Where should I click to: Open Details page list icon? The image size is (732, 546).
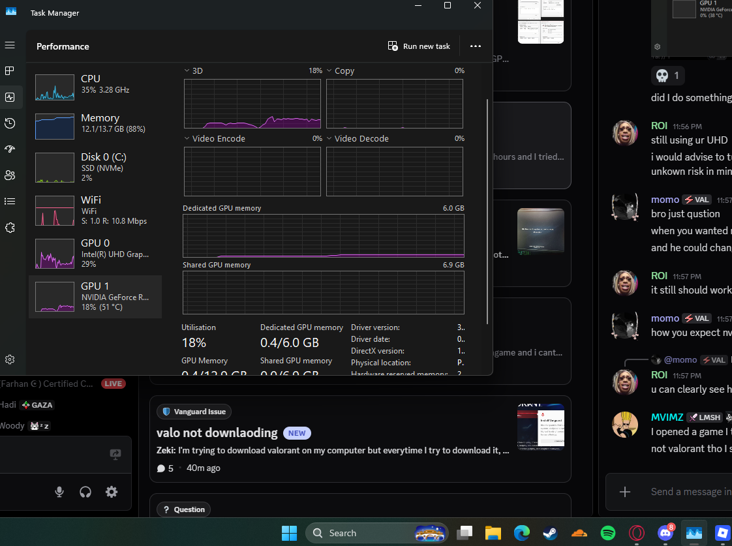click(10, 201)
